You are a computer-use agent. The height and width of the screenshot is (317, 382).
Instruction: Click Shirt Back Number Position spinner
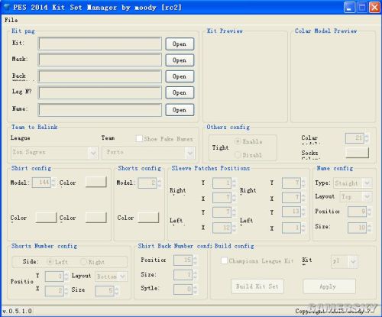(x=185, y=260)
